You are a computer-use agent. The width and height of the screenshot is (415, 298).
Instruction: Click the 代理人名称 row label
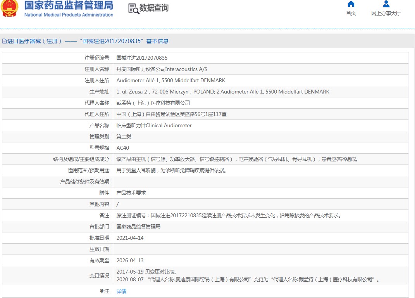97,103
